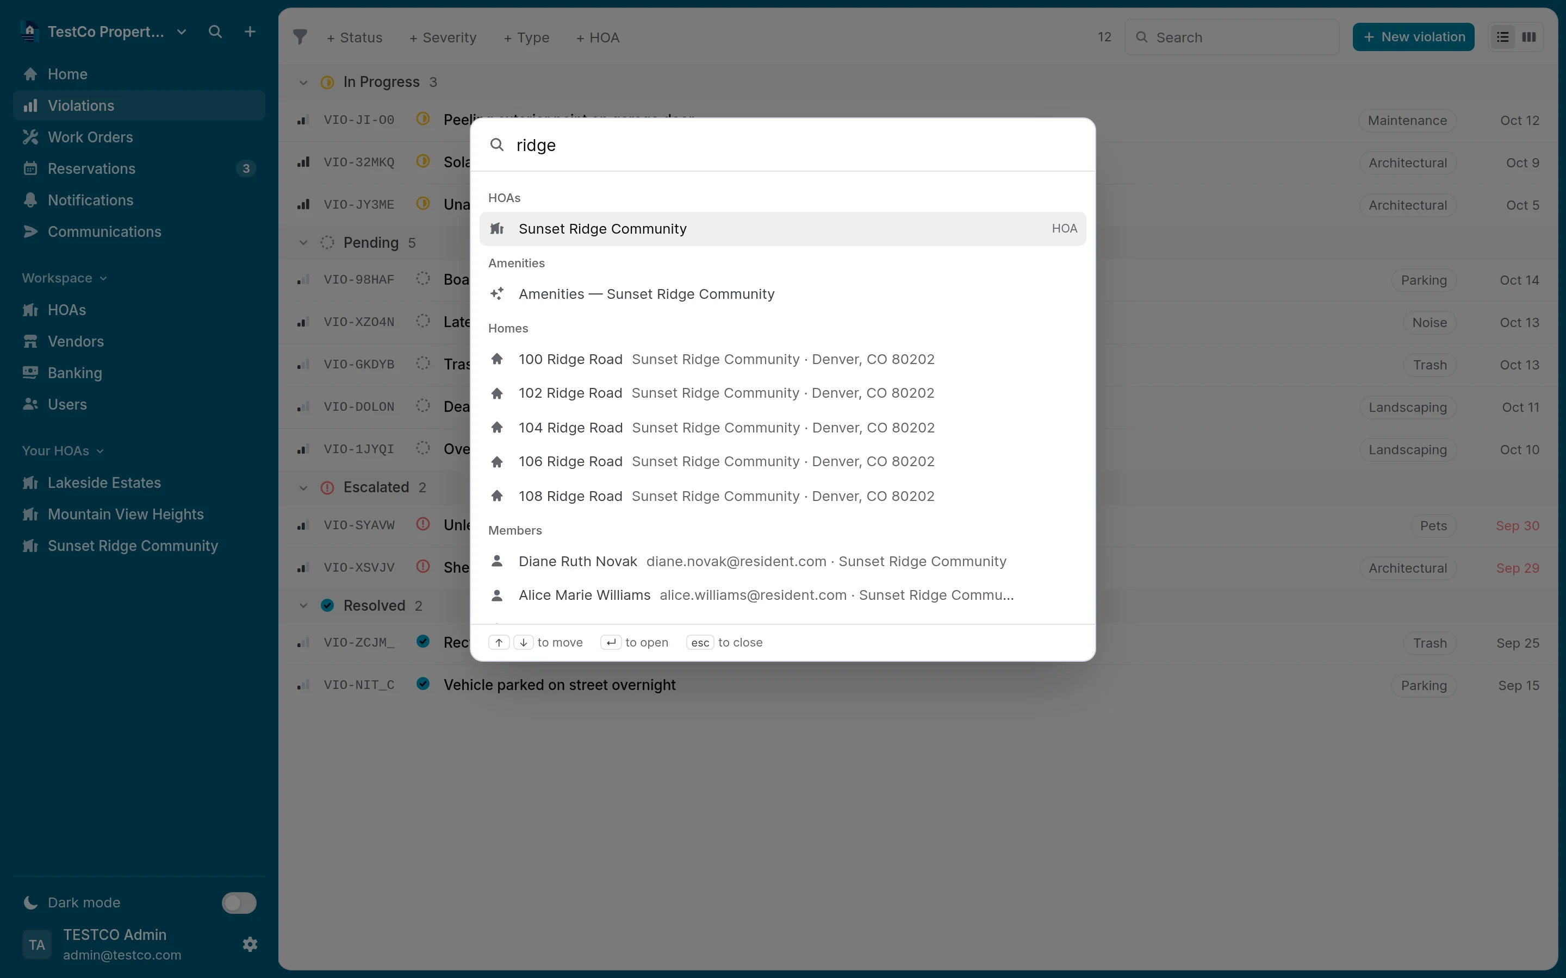Toggle the Dark mode switch
This screenshot has width=1566, height=978.
click(239, 902)
